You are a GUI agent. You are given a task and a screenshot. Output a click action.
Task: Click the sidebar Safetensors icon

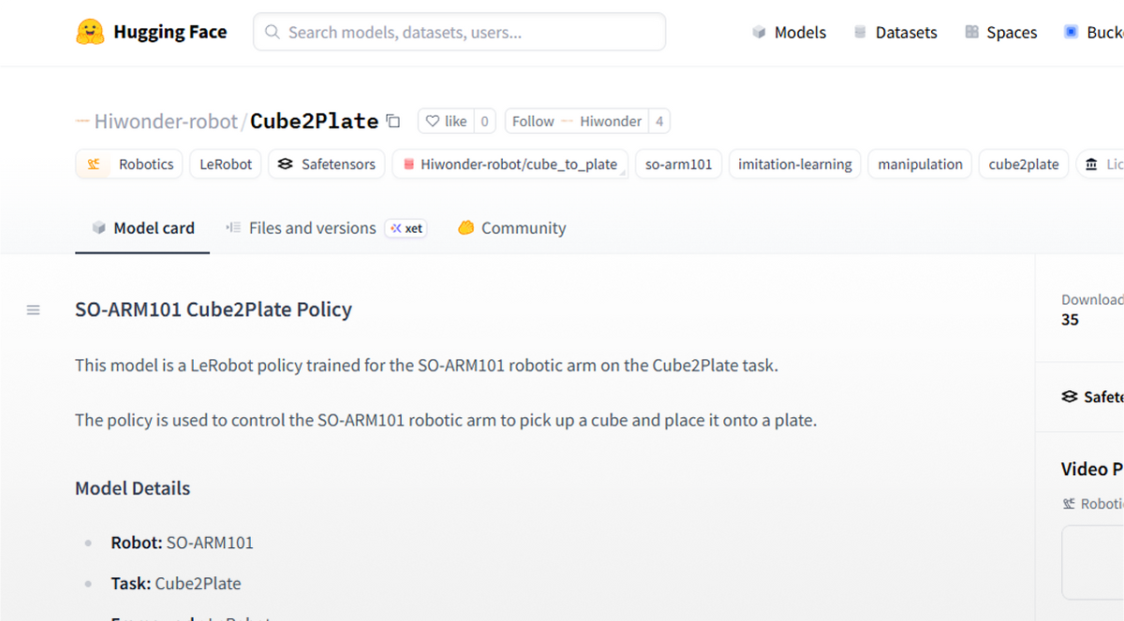tap(1070, 397)
